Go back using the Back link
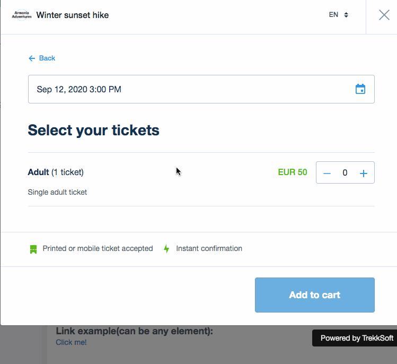The image size is (397, 364). click(42, 58)
